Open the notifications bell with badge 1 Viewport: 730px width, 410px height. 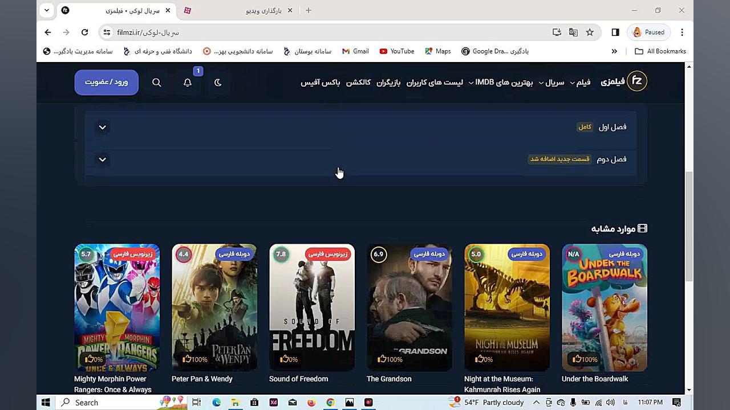pos(187,83)
